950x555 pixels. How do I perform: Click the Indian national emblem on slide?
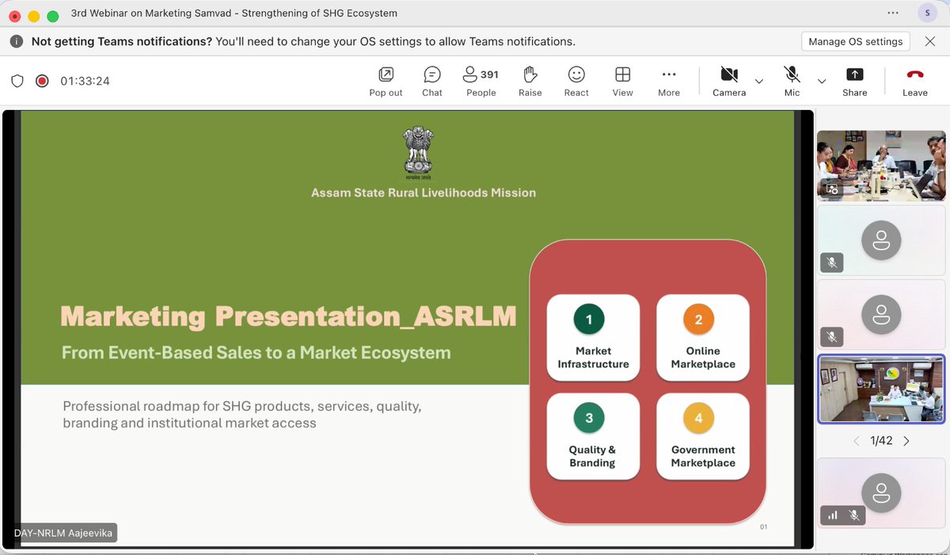pos(419,153)
